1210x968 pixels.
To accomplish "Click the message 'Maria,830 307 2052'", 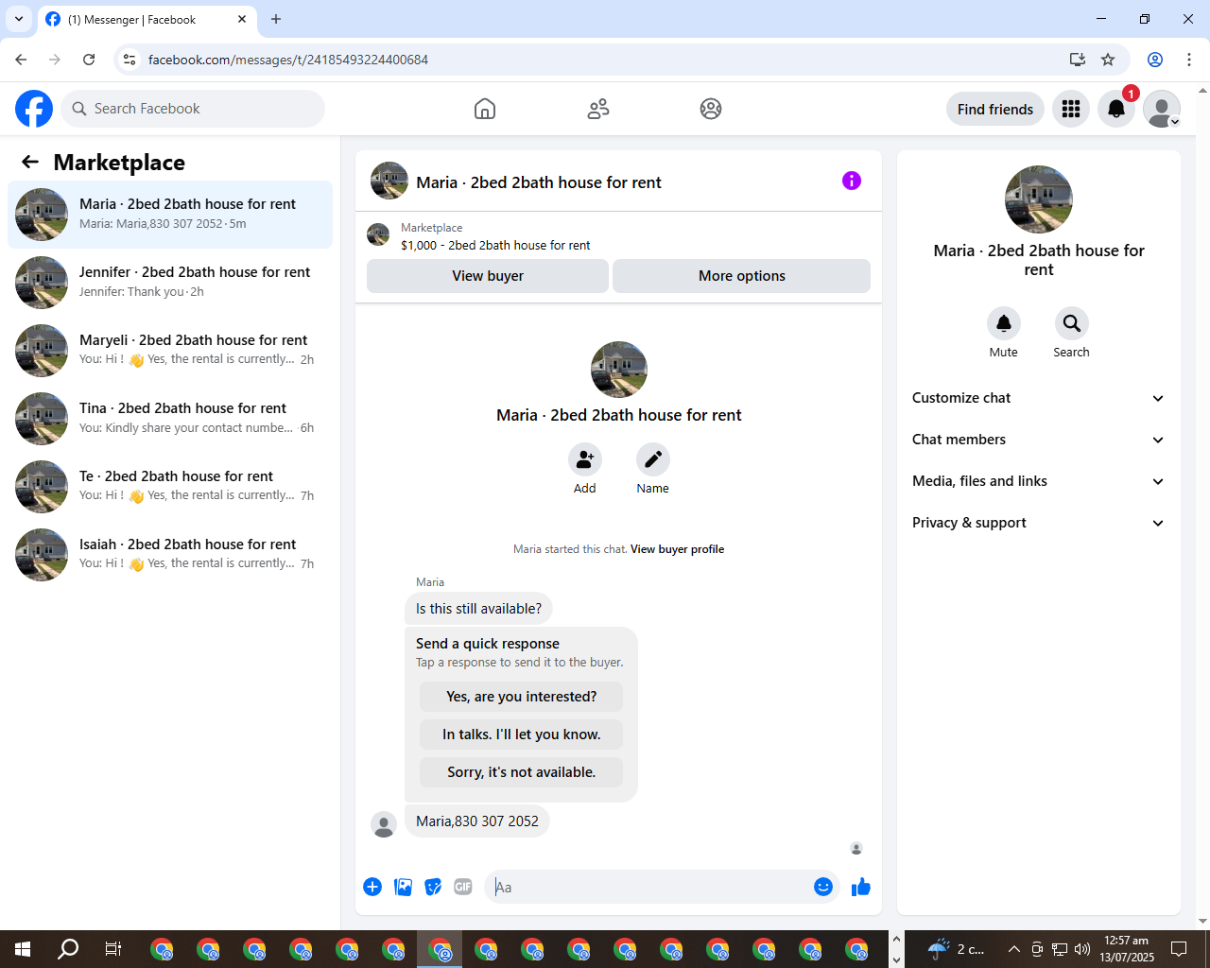I will pos(477,821).
